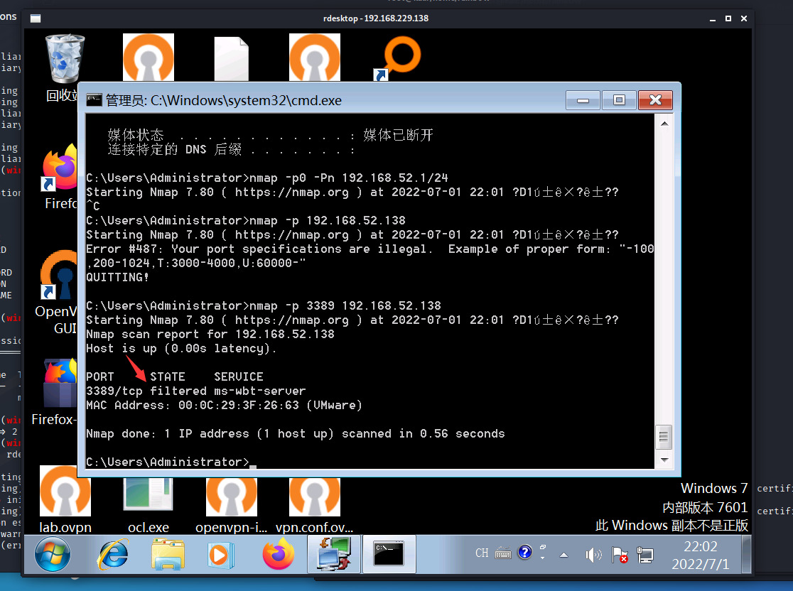Open cmd.exe title bar system menu icon
Screen dimensions: 793x591
pos(94,100)
